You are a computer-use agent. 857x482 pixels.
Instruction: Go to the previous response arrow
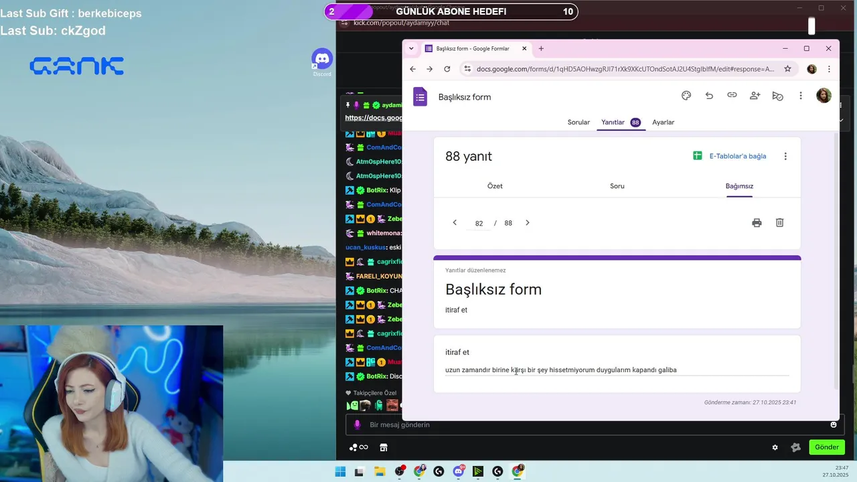455,223
